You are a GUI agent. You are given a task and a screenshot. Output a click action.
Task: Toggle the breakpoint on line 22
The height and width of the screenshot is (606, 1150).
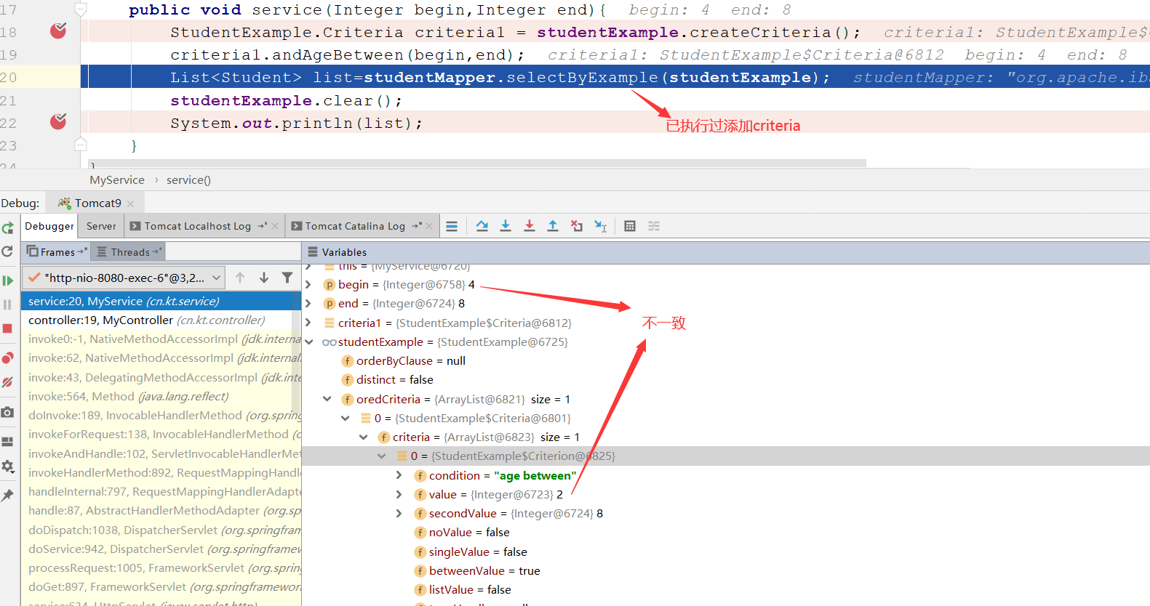point(58,121)
